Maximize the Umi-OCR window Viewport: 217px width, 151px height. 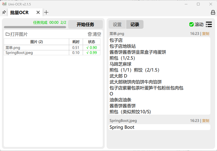point(198,4)
